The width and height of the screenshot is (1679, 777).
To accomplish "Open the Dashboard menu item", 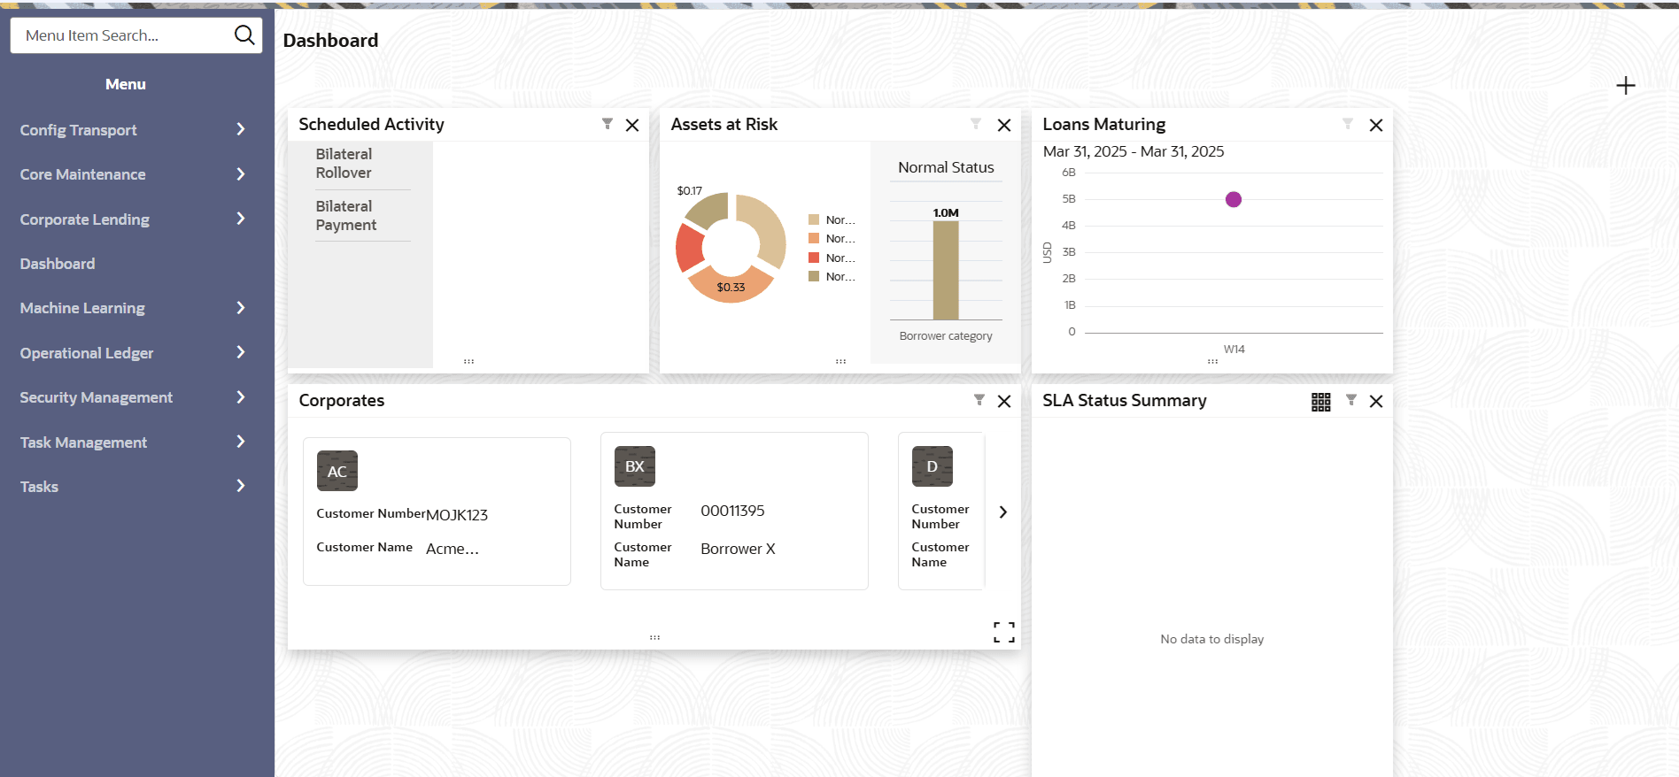I will (58, 264).
